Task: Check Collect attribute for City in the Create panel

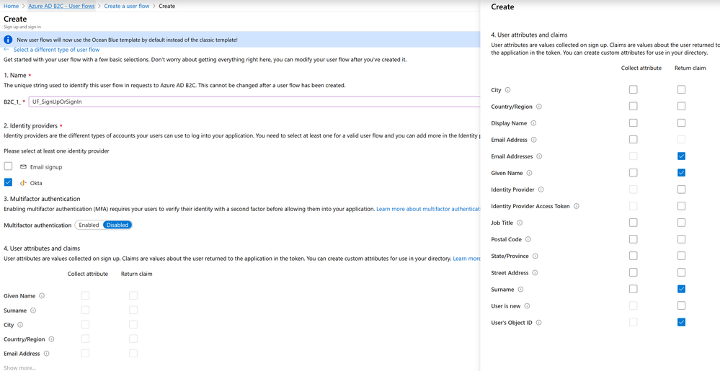Action: (634, 89)
